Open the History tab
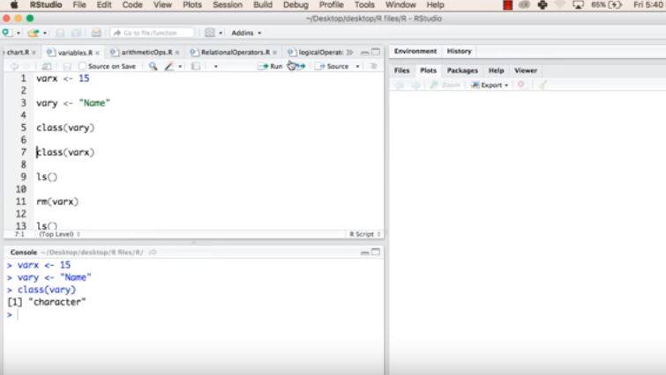This screenshot has width=666, height=375. [x=460, y=51]
